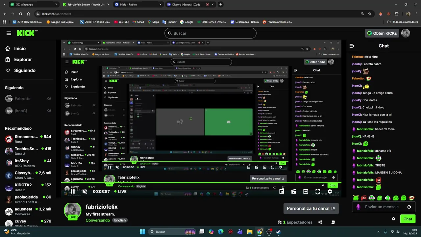Switch to Inicio - Roblox tab

(138, 5)
